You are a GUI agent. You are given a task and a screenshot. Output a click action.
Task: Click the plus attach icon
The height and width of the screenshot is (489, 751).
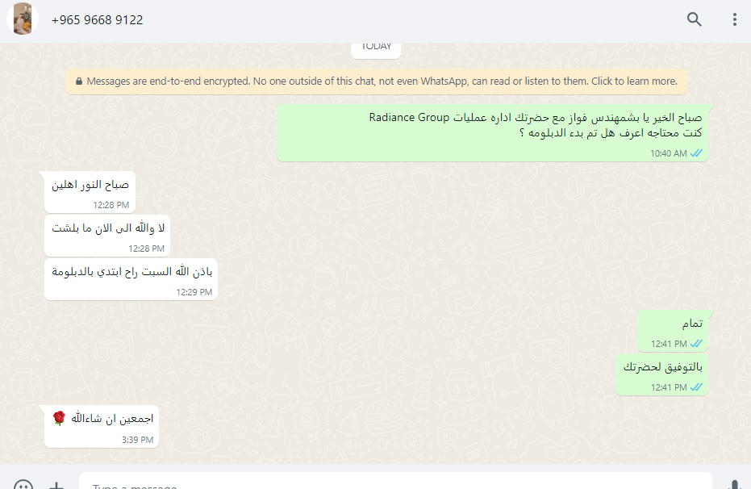pos(56,485)
